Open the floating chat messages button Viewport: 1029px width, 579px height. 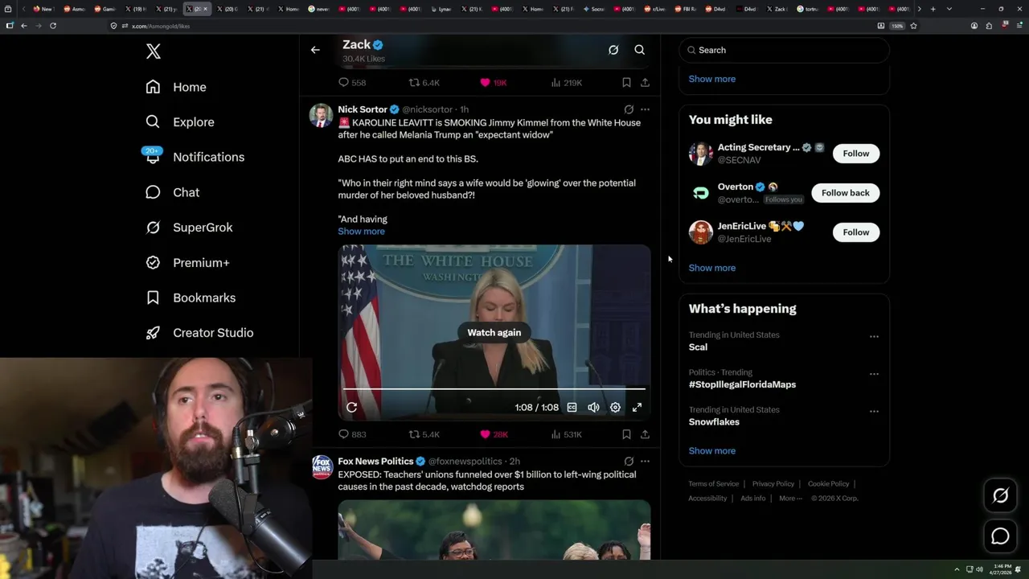[x=1000, y=536]
